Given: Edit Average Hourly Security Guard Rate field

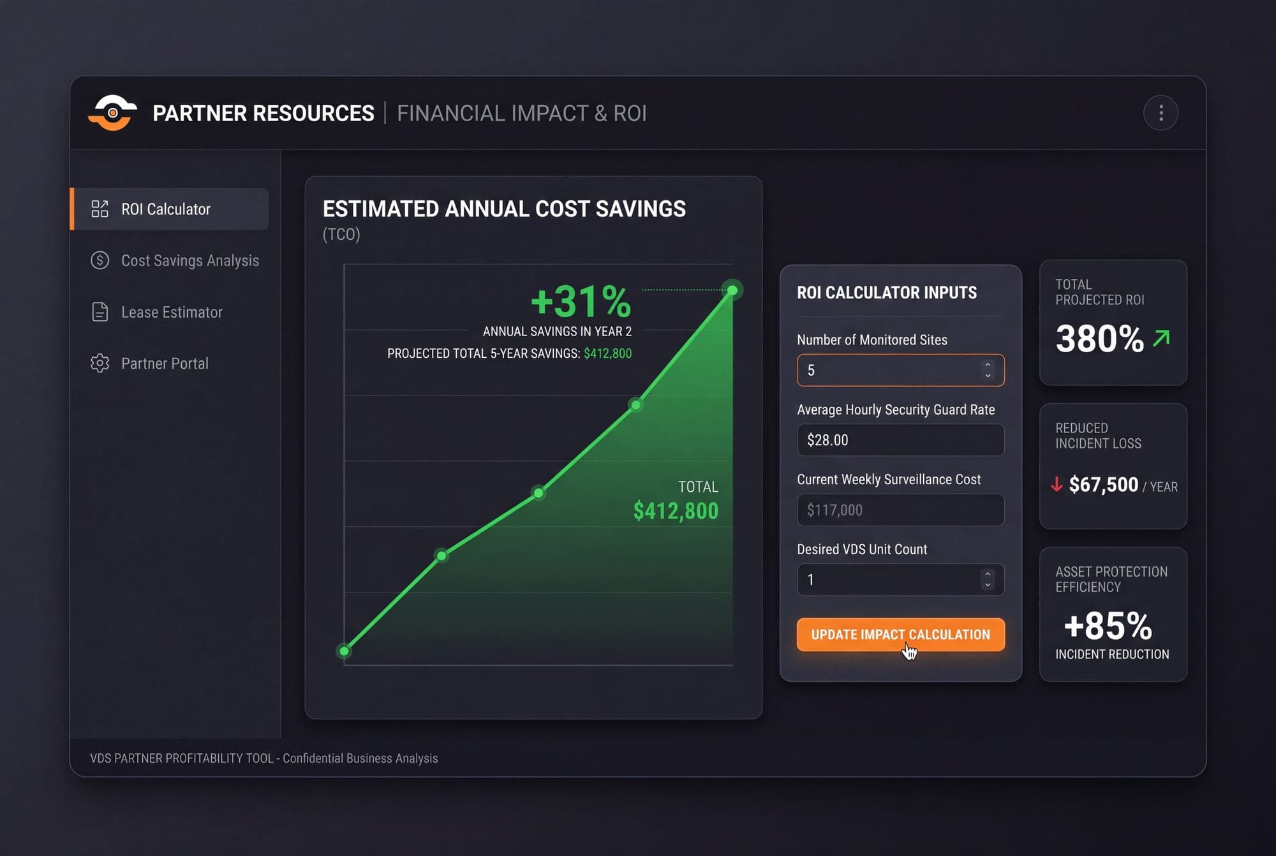Looking at the screenshot, I should click(x=900, y=440).
